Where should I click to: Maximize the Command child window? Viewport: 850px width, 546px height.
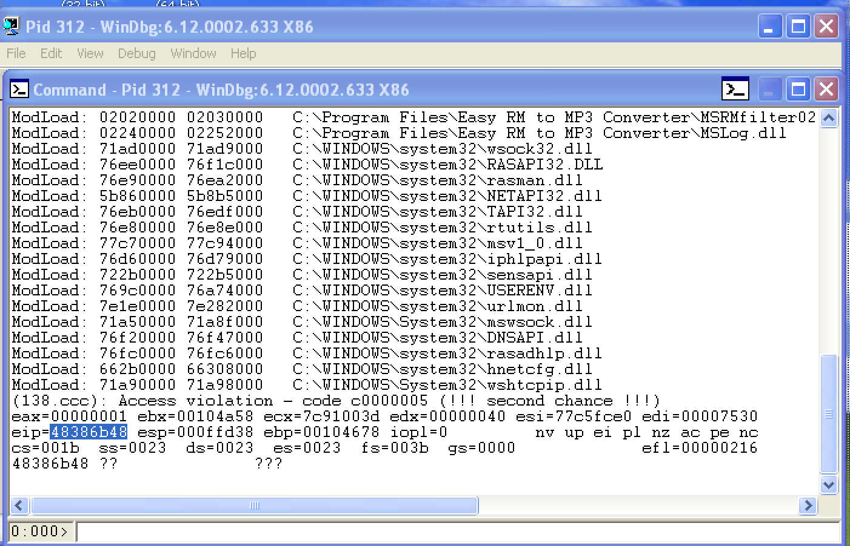(798, 90)
